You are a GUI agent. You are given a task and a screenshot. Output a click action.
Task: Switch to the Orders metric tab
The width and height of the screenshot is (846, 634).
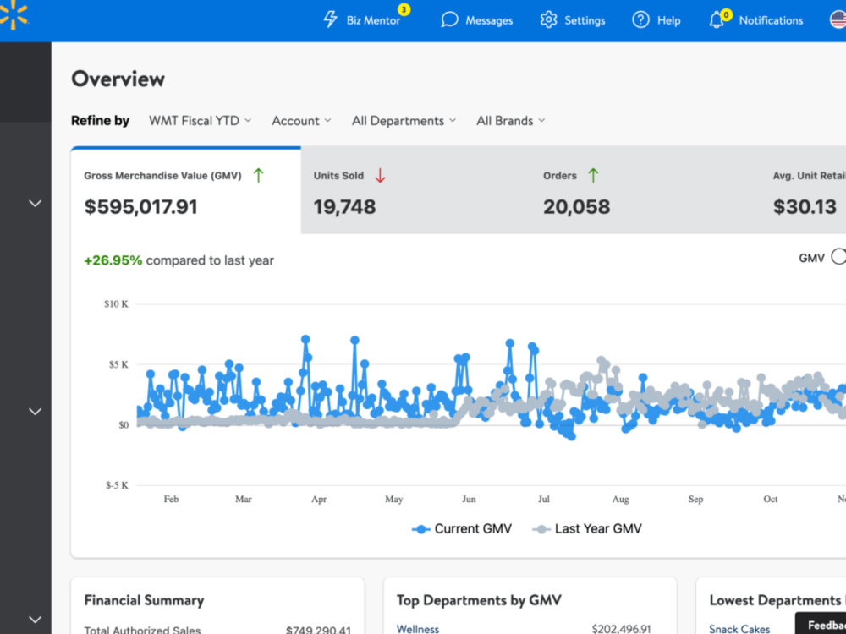[x=645, y=190]
